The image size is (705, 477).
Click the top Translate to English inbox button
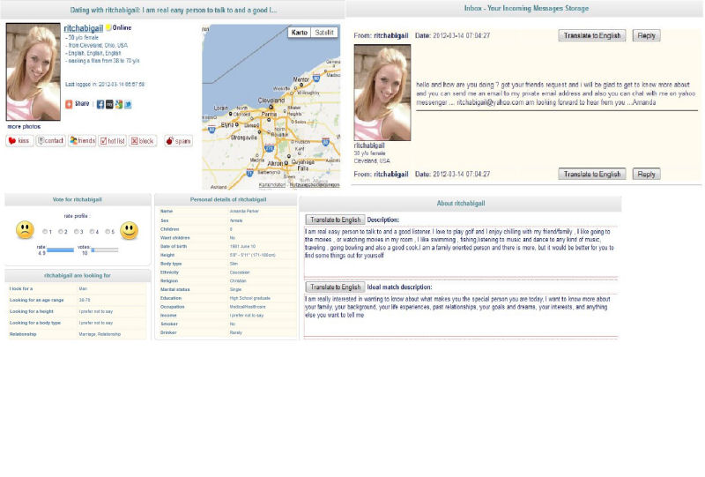[x=592, y=35]
